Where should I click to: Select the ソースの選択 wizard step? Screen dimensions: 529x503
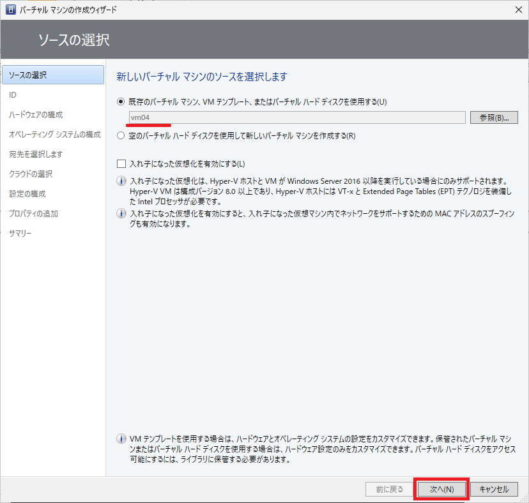tap(53, 75)
